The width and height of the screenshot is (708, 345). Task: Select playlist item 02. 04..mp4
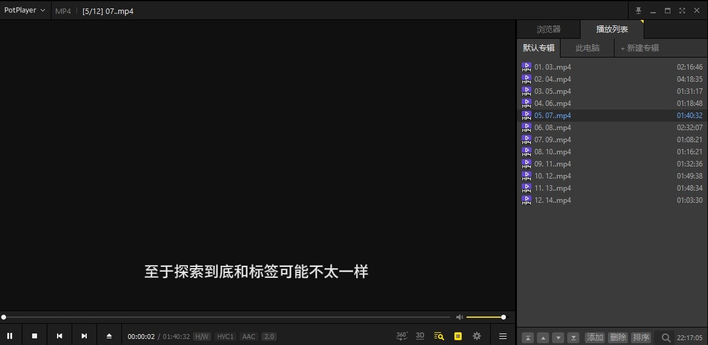(x=612, y=79)
